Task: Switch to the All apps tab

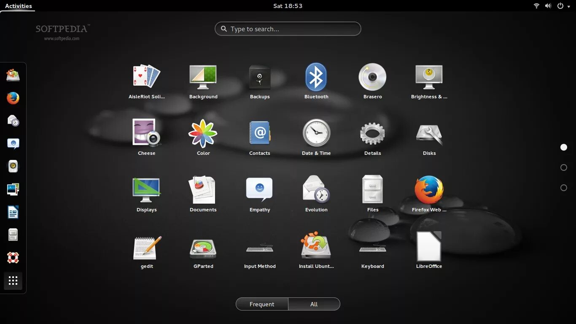Action: [x=314, y=304]
